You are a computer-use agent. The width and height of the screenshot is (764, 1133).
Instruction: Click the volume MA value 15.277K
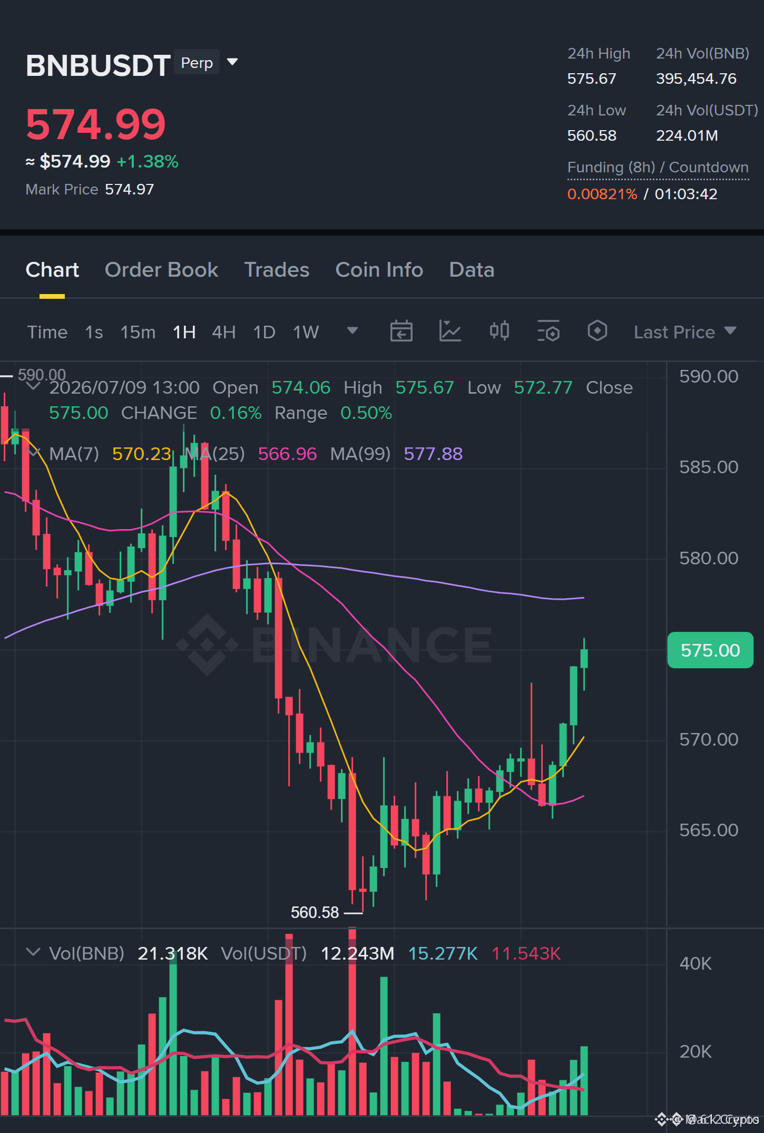(x=443, y=953)
